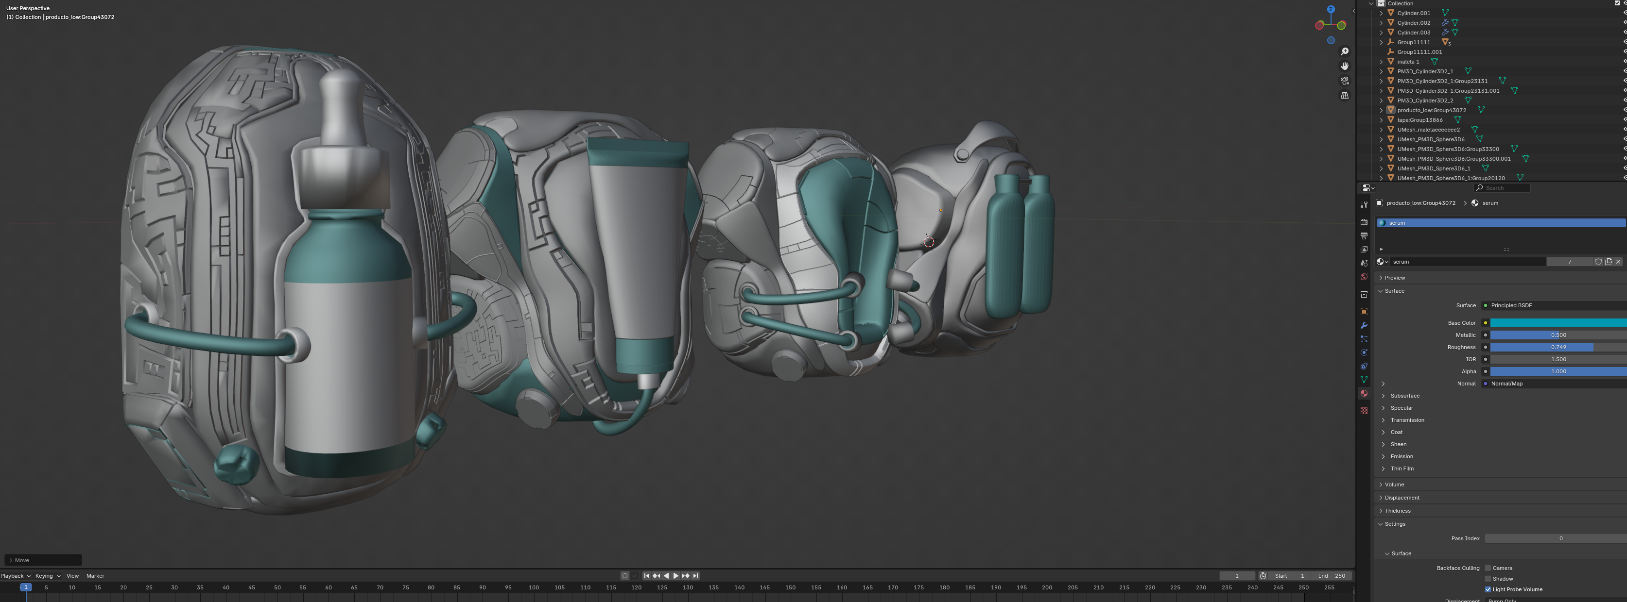Click the Roughness slider field

point(1558,347)
